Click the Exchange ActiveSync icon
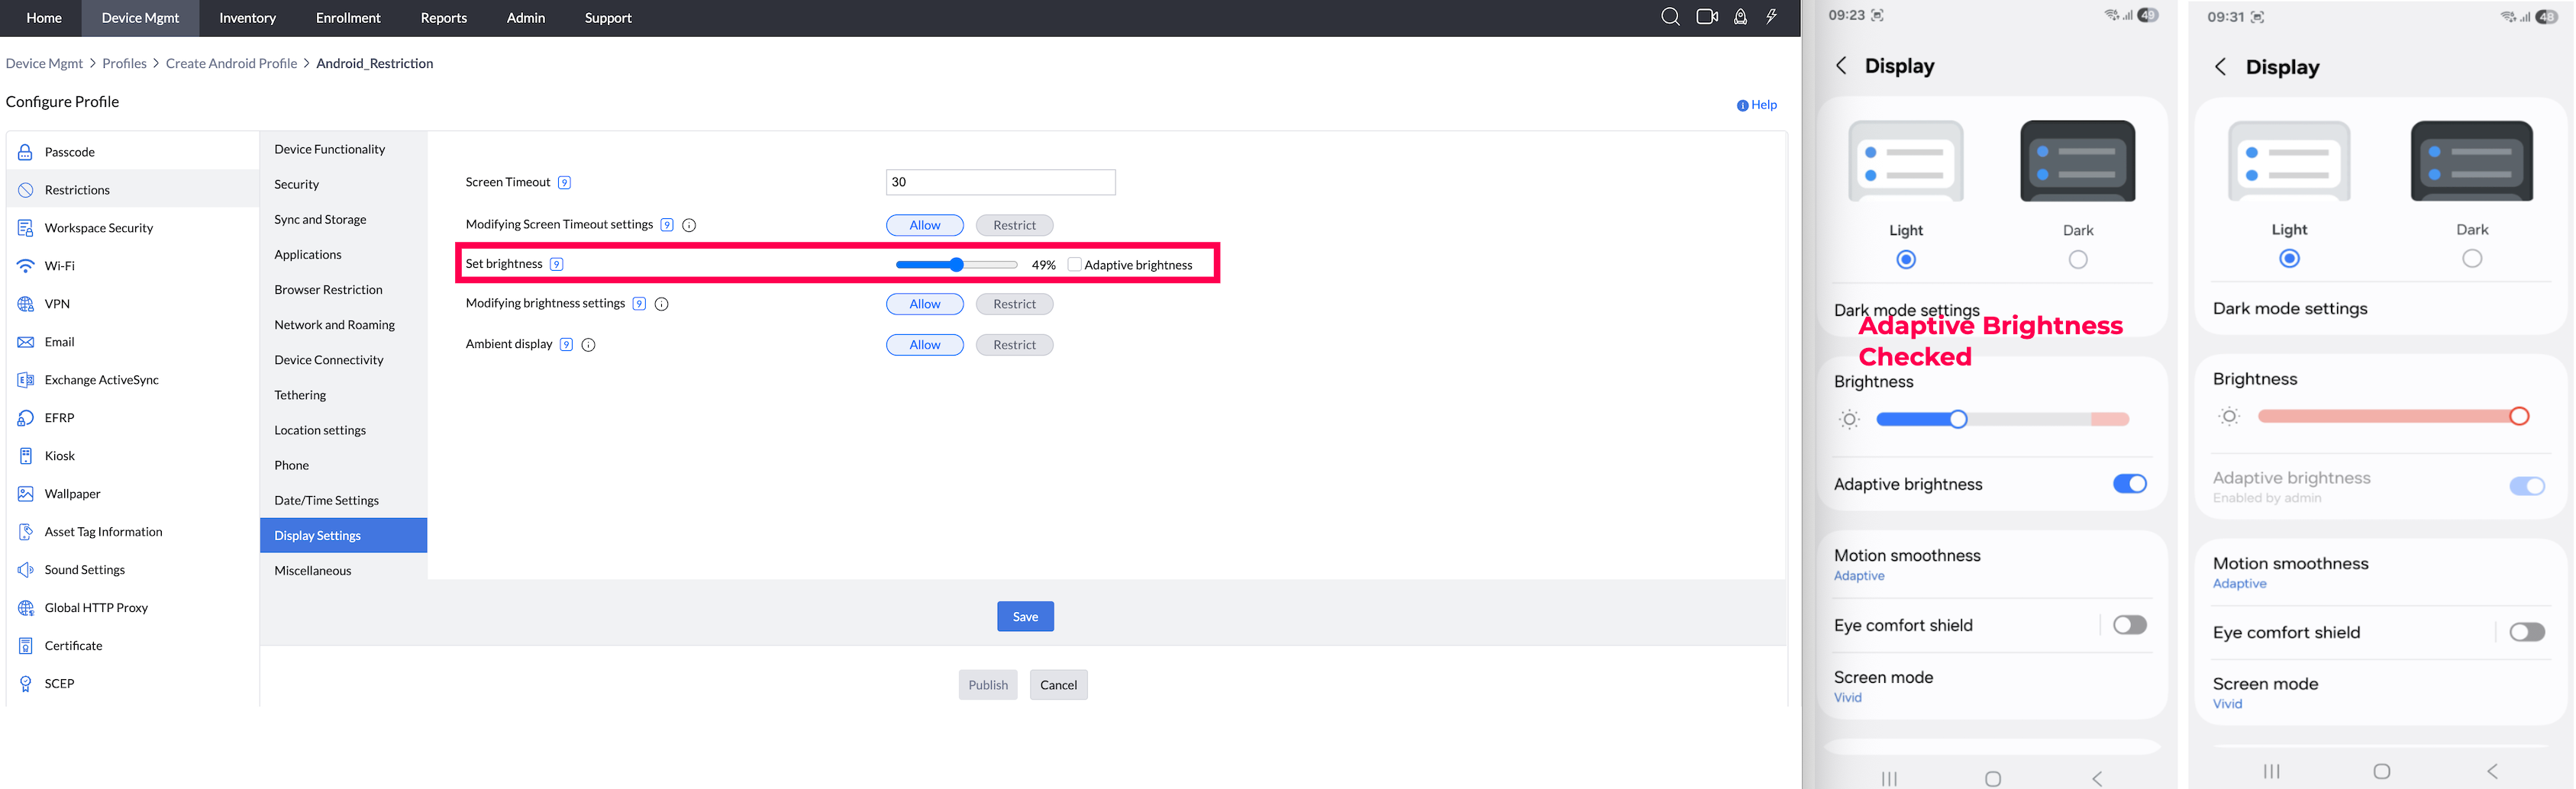 [26, 380]
